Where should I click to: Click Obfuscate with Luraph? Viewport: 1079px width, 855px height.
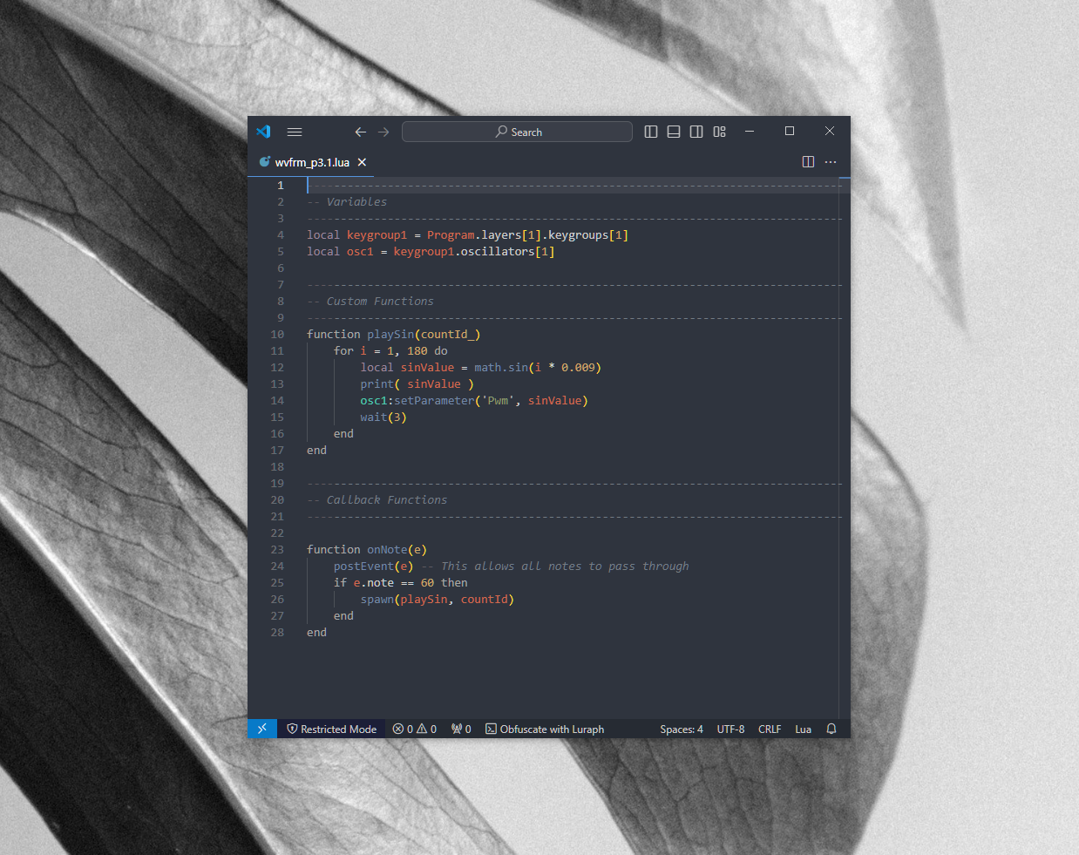point(545,729)
